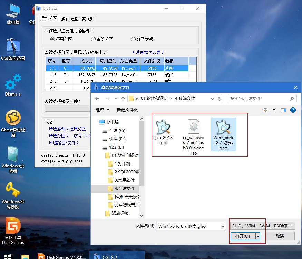This screenshot has width=302, height=259.
Task: Open DiskGenius 分区工具 from desktop
Action: (x=13, y=229)
